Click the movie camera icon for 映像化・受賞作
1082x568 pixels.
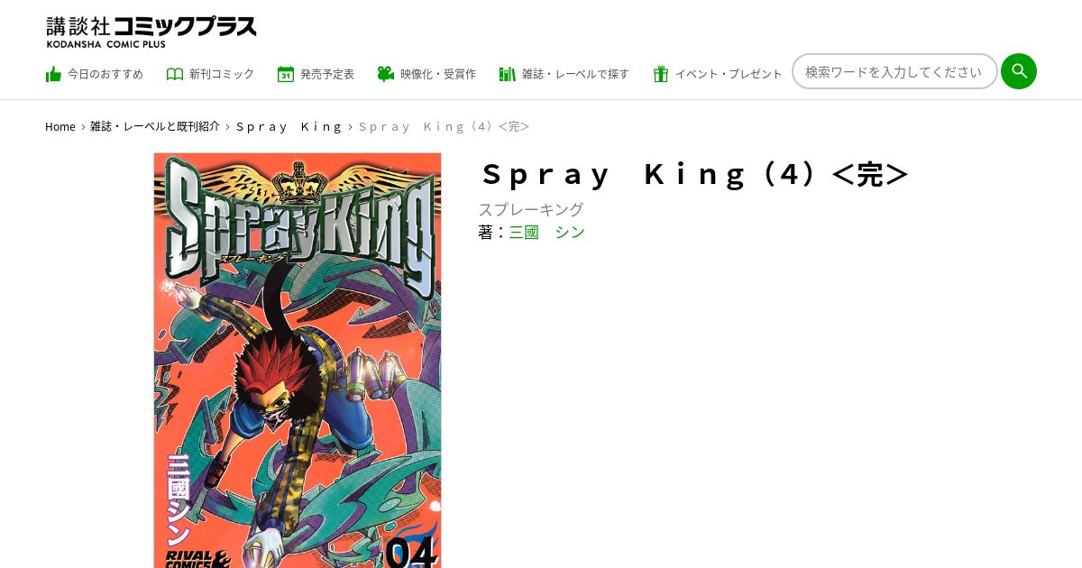coord(386,74)
